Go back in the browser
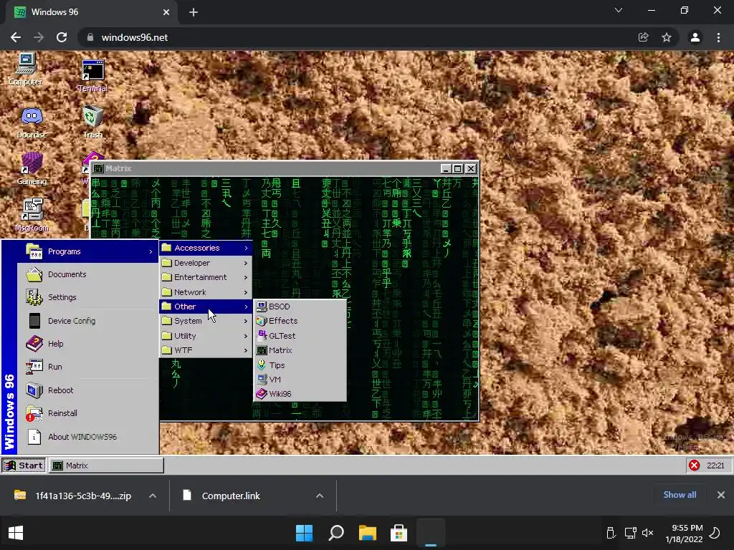This screenshot has width=734, height=550. coord(16,37)
